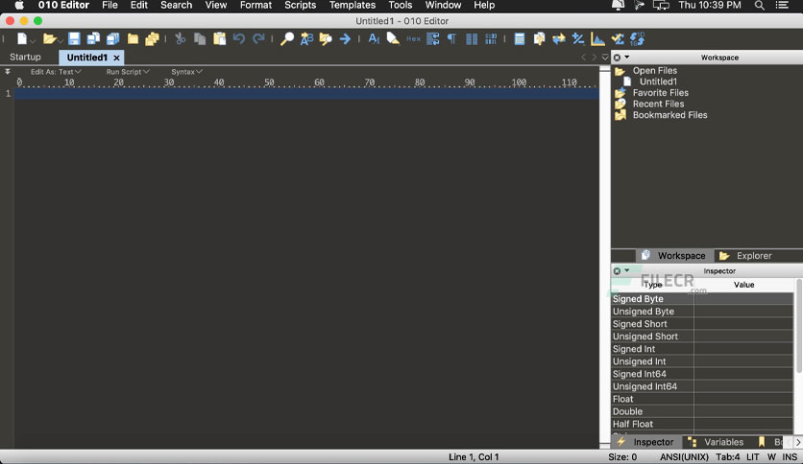Click the Cut scissors icon
The width and height of the screenshot is (803, 464).
[x=181, y=39]
